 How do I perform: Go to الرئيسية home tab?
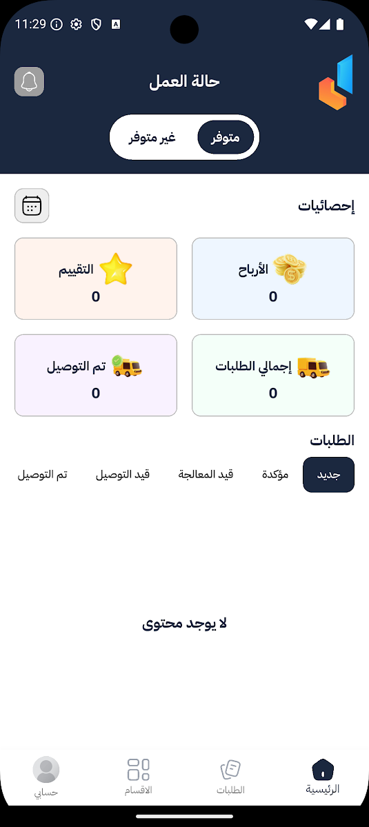(323, 777)
